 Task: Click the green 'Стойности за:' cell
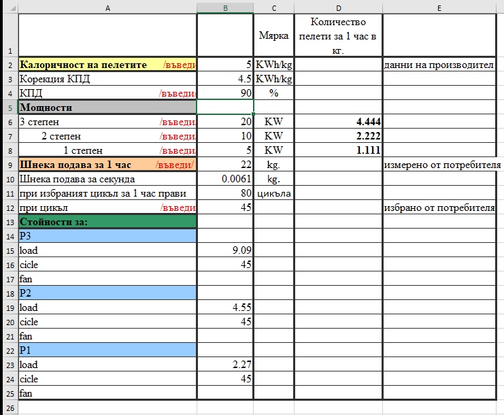[x=107, y=222]
